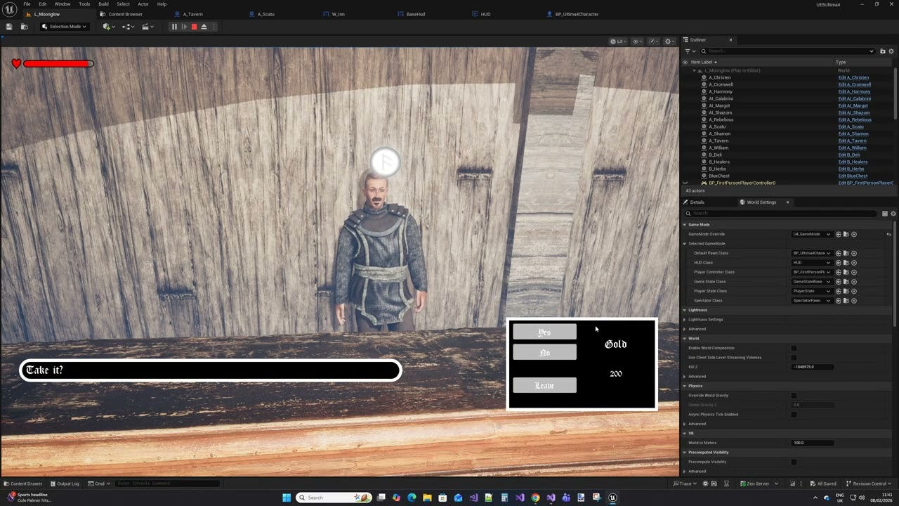The height and width of the screenshot is (506, 899).
Task: Click the use-selected arrow icon for HUD Class
Action: click(x=839, y=263)
